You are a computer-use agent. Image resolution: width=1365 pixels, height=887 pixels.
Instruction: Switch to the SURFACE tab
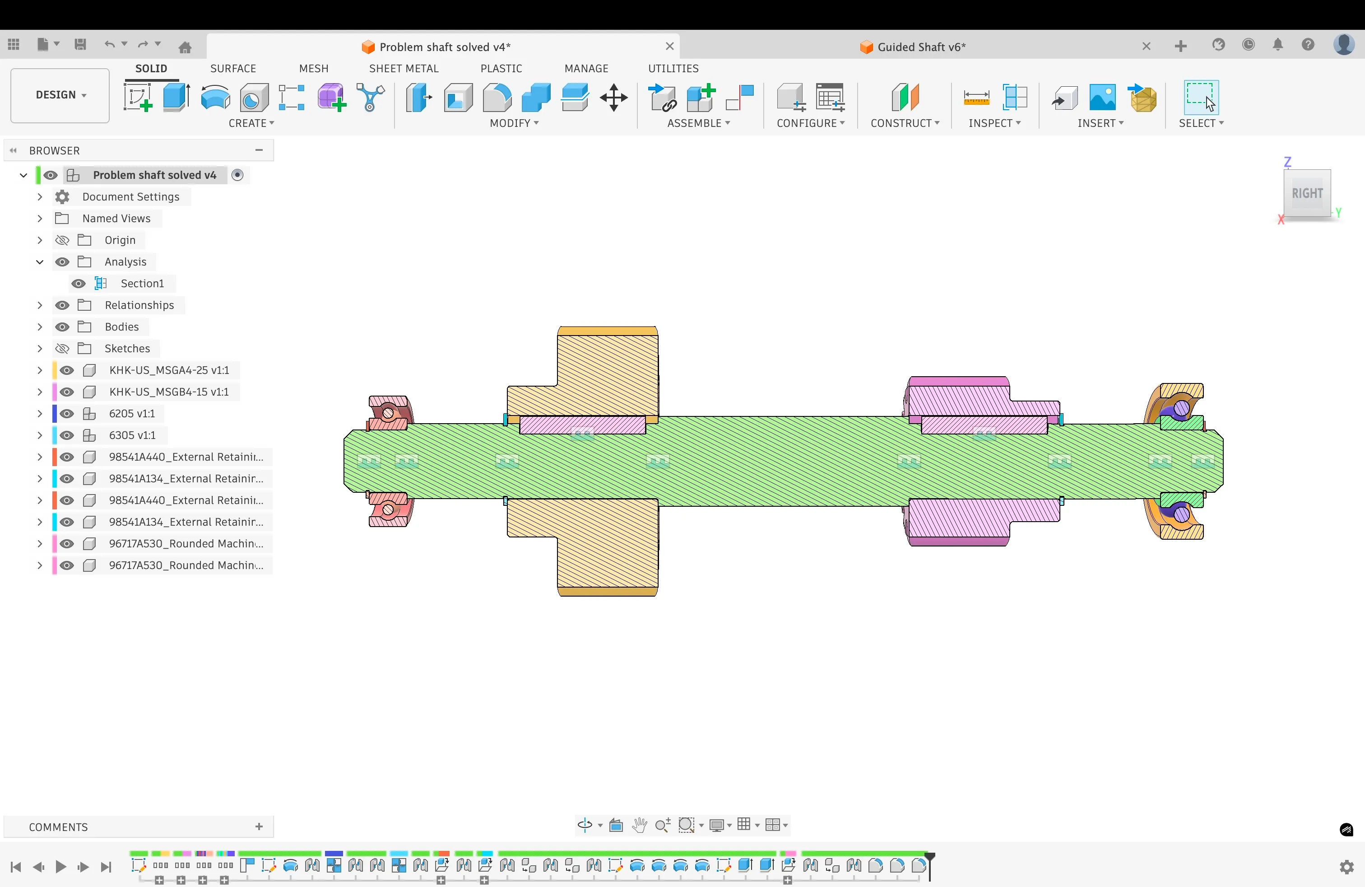(233, 68)
